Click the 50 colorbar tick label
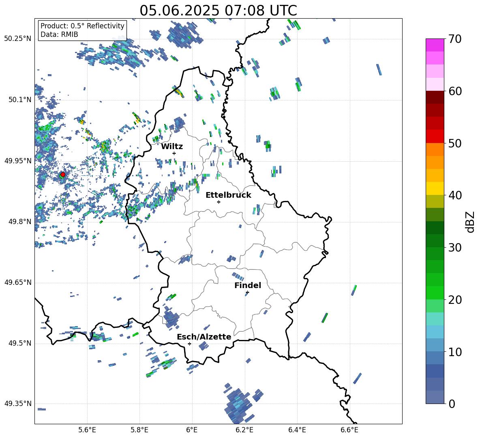 pos(455,143)
